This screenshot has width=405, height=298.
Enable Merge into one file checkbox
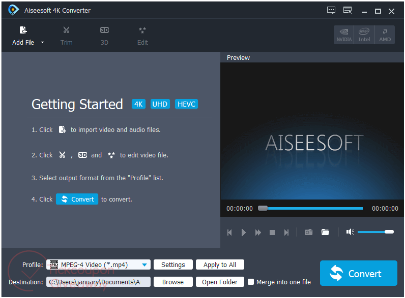pos(251,282)
